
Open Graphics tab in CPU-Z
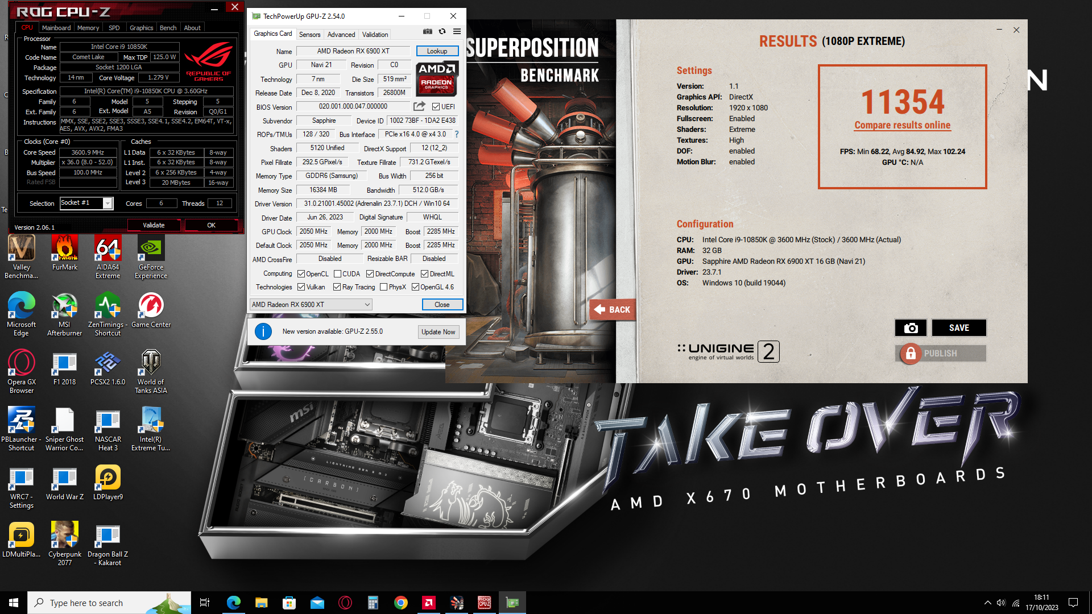tap(142, 28)
